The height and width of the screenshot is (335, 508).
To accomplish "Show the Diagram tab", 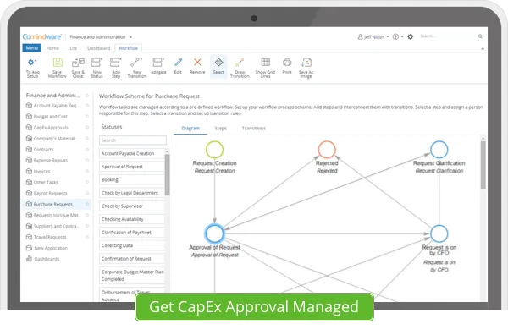I will [190, 129].
